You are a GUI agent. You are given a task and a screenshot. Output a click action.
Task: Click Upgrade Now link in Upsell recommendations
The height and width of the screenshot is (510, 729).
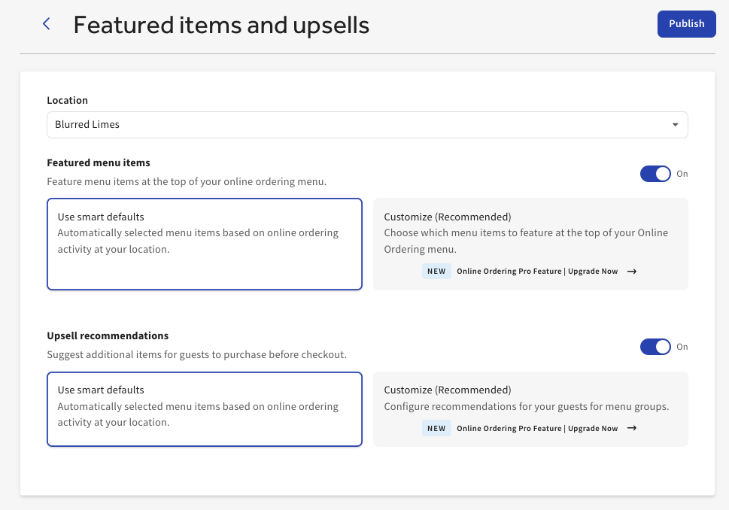click(x=593, y=429)
